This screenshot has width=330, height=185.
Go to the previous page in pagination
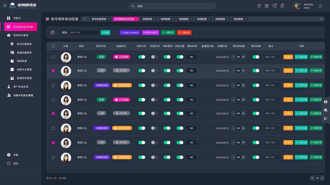(x=312, y=178)
